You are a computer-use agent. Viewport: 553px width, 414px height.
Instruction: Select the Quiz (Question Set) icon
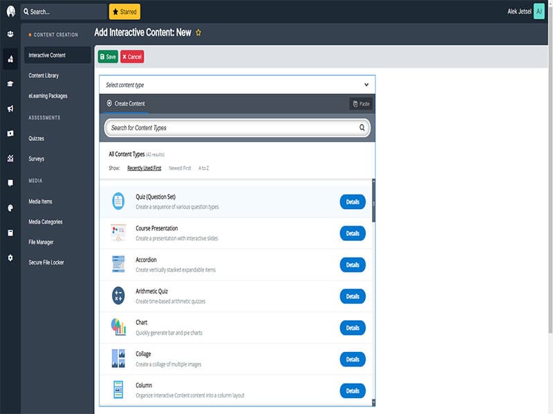pyautogui.click(x=118, y=201)
